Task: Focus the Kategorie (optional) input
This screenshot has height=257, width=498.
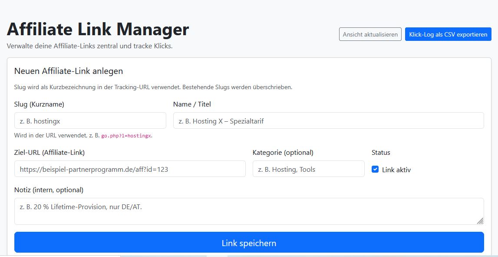Action: pyautogui.click(x=308, y=169)
